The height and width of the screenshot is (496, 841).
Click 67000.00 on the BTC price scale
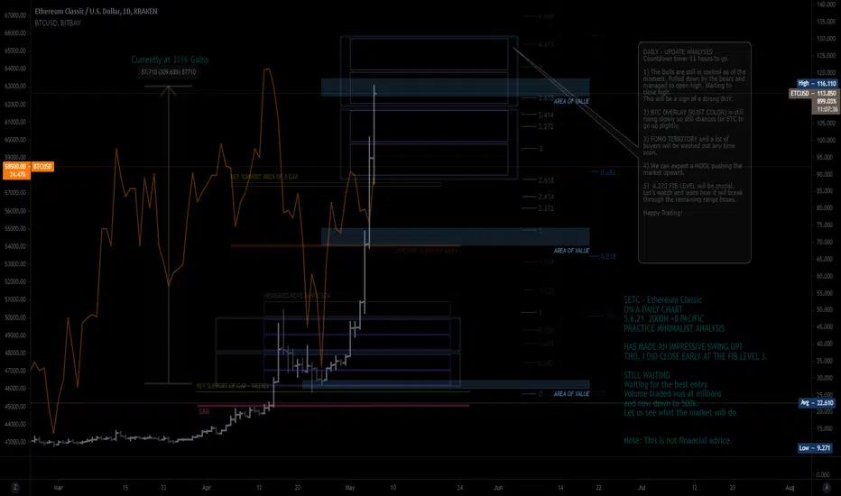pyautogui.click(x=15, y=15)
